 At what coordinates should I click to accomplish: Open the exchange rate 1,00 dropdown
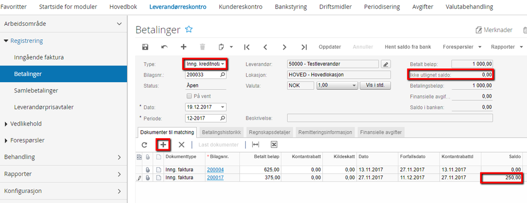[x=354, y=86]
